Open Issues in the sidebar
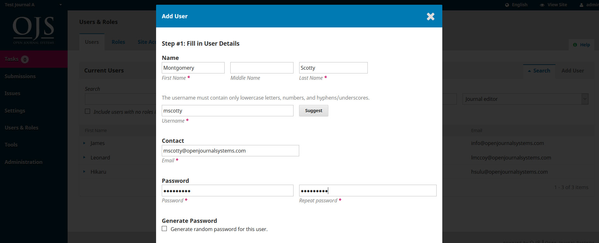Image resolution: width=599 pixels, height=243 pixels. pyautogui.click(x=12, y=93)
